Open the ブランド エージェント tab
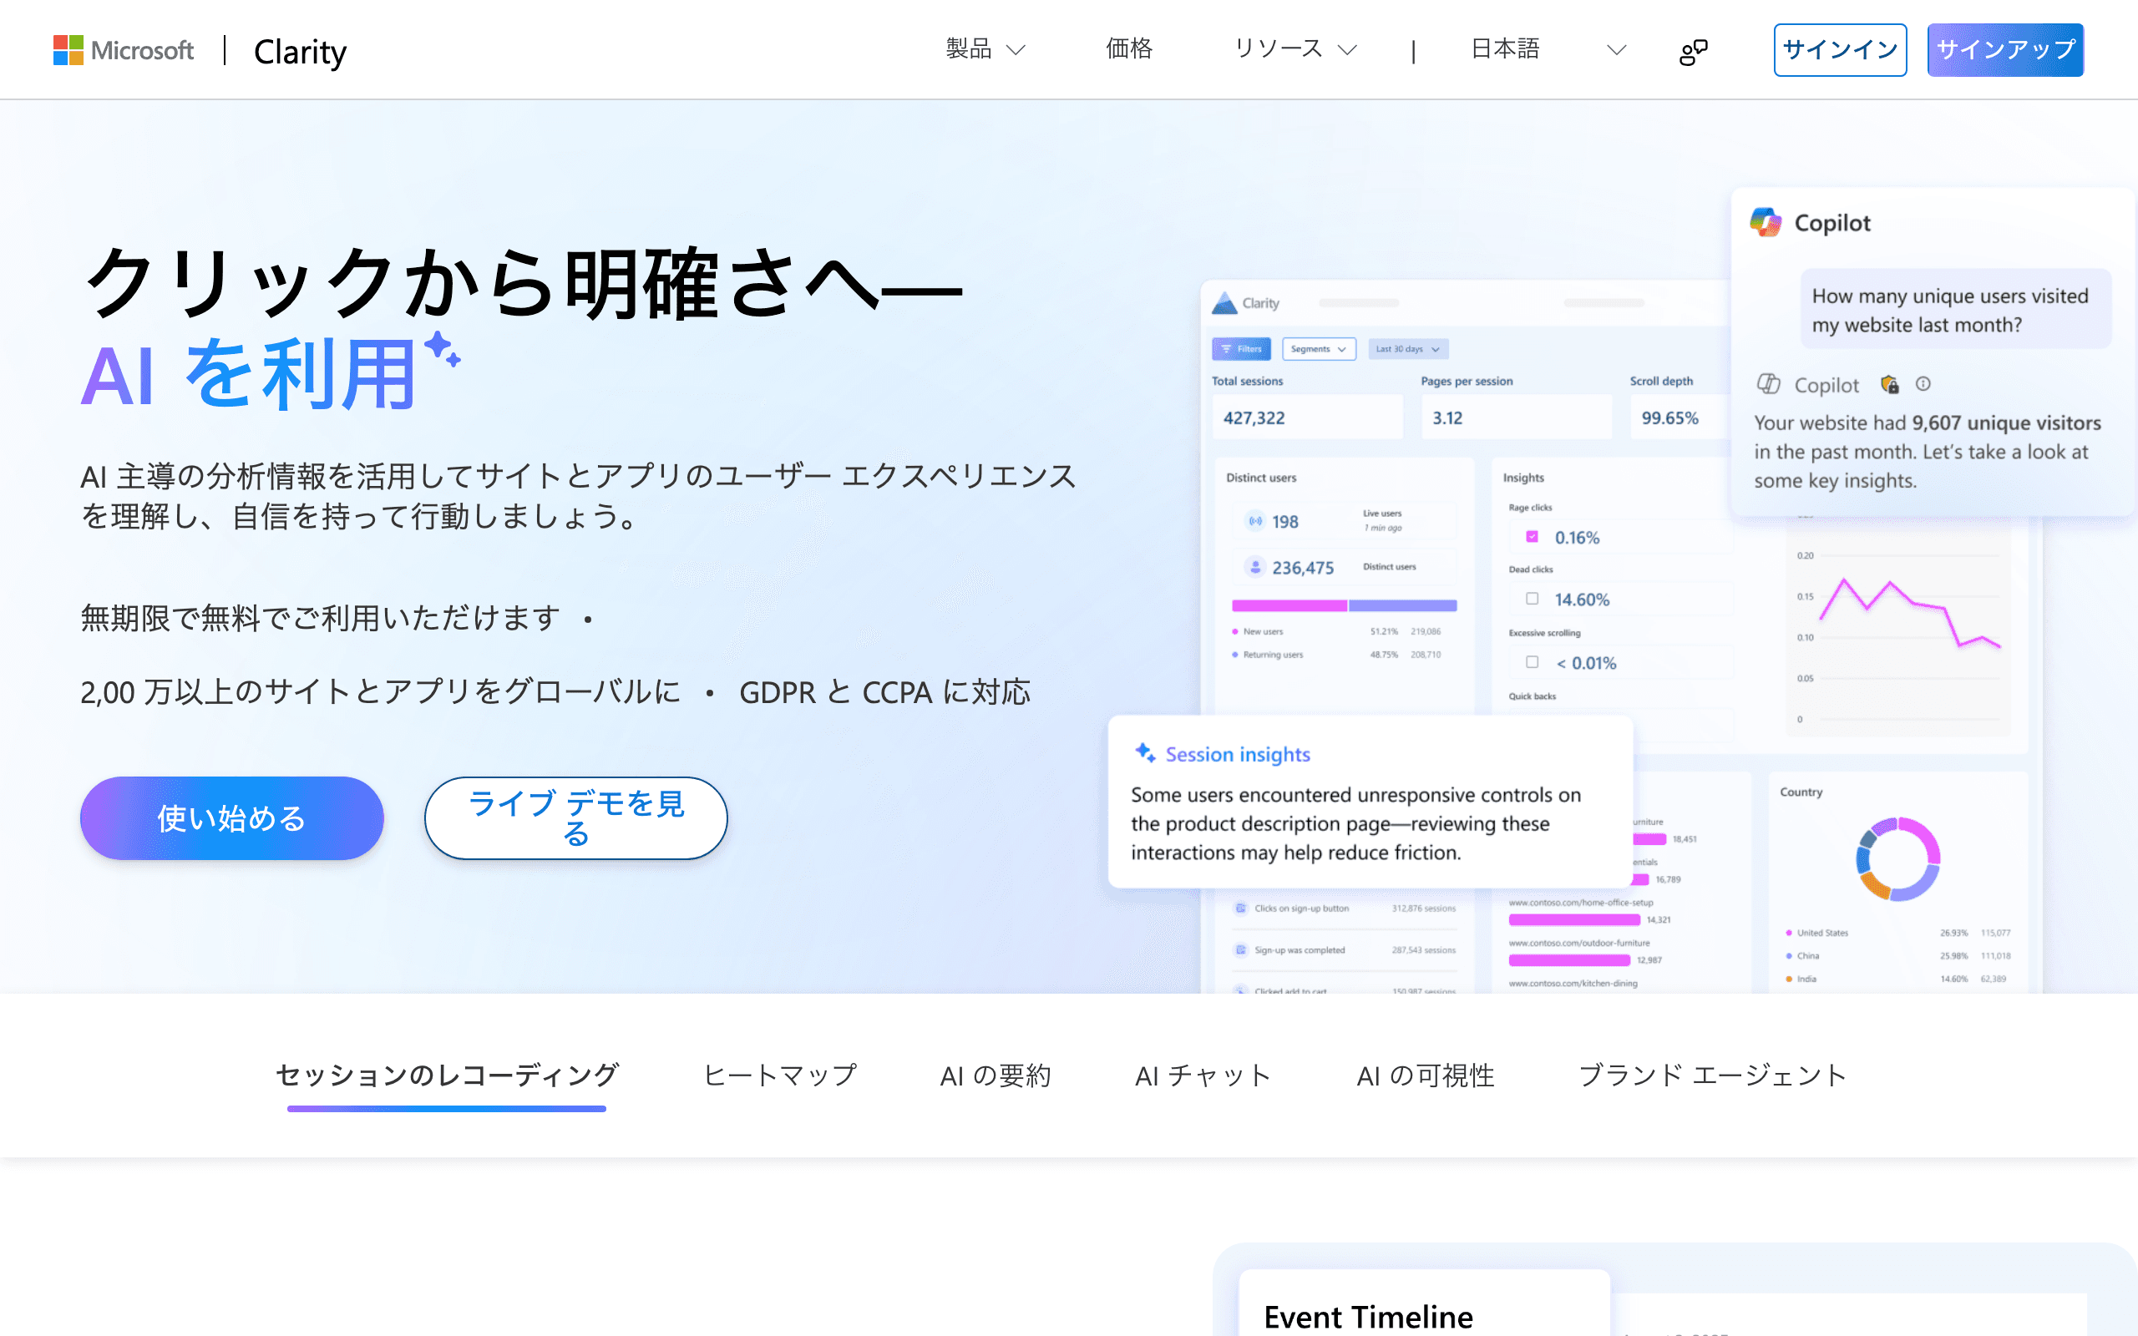 coord(1712,1075)
